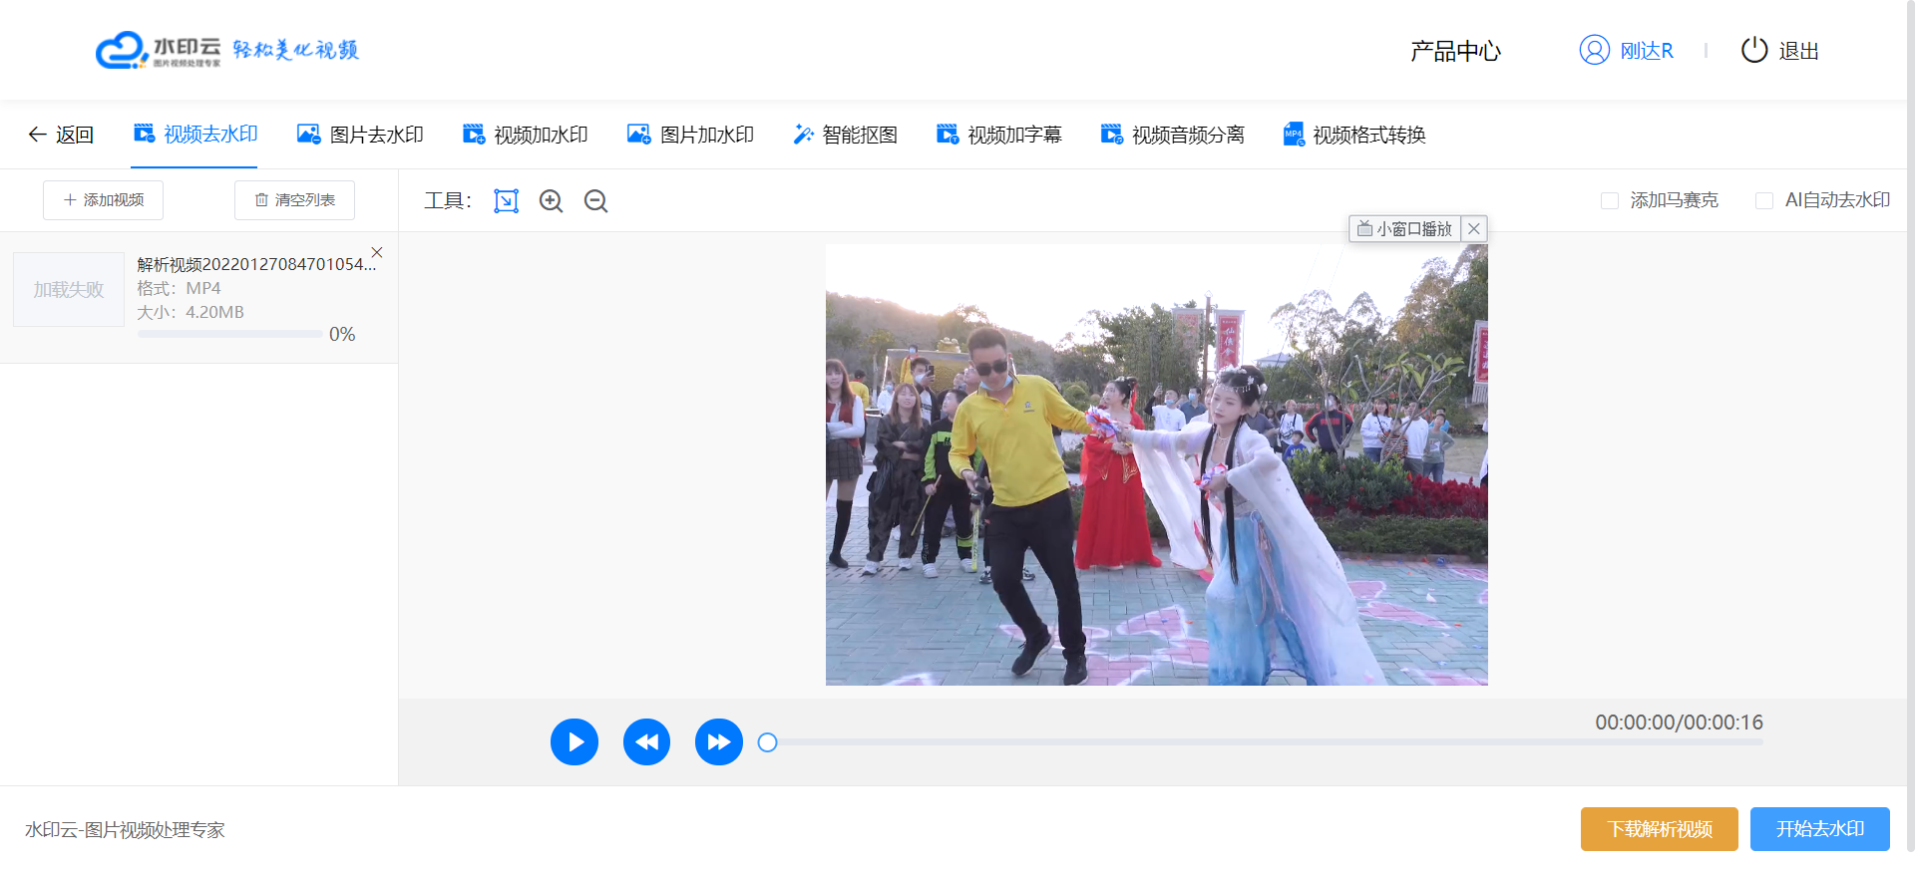Play the video

(574, 742)
